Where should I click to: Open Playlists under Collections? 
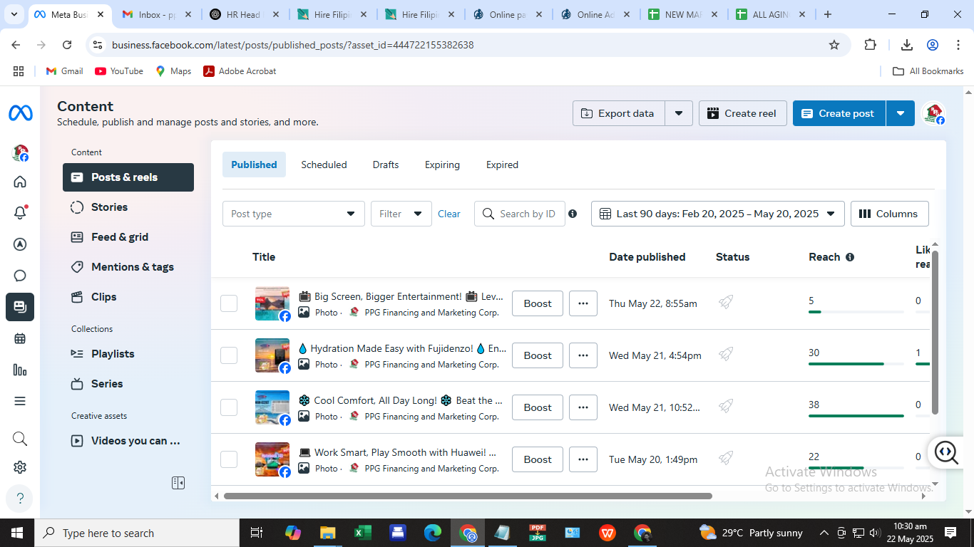128,354
